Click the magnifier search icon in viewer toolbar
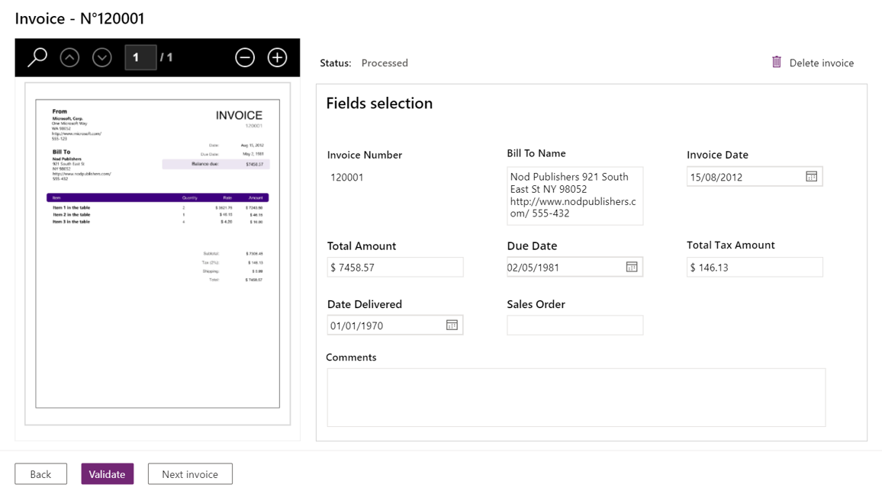 [37, 57]
